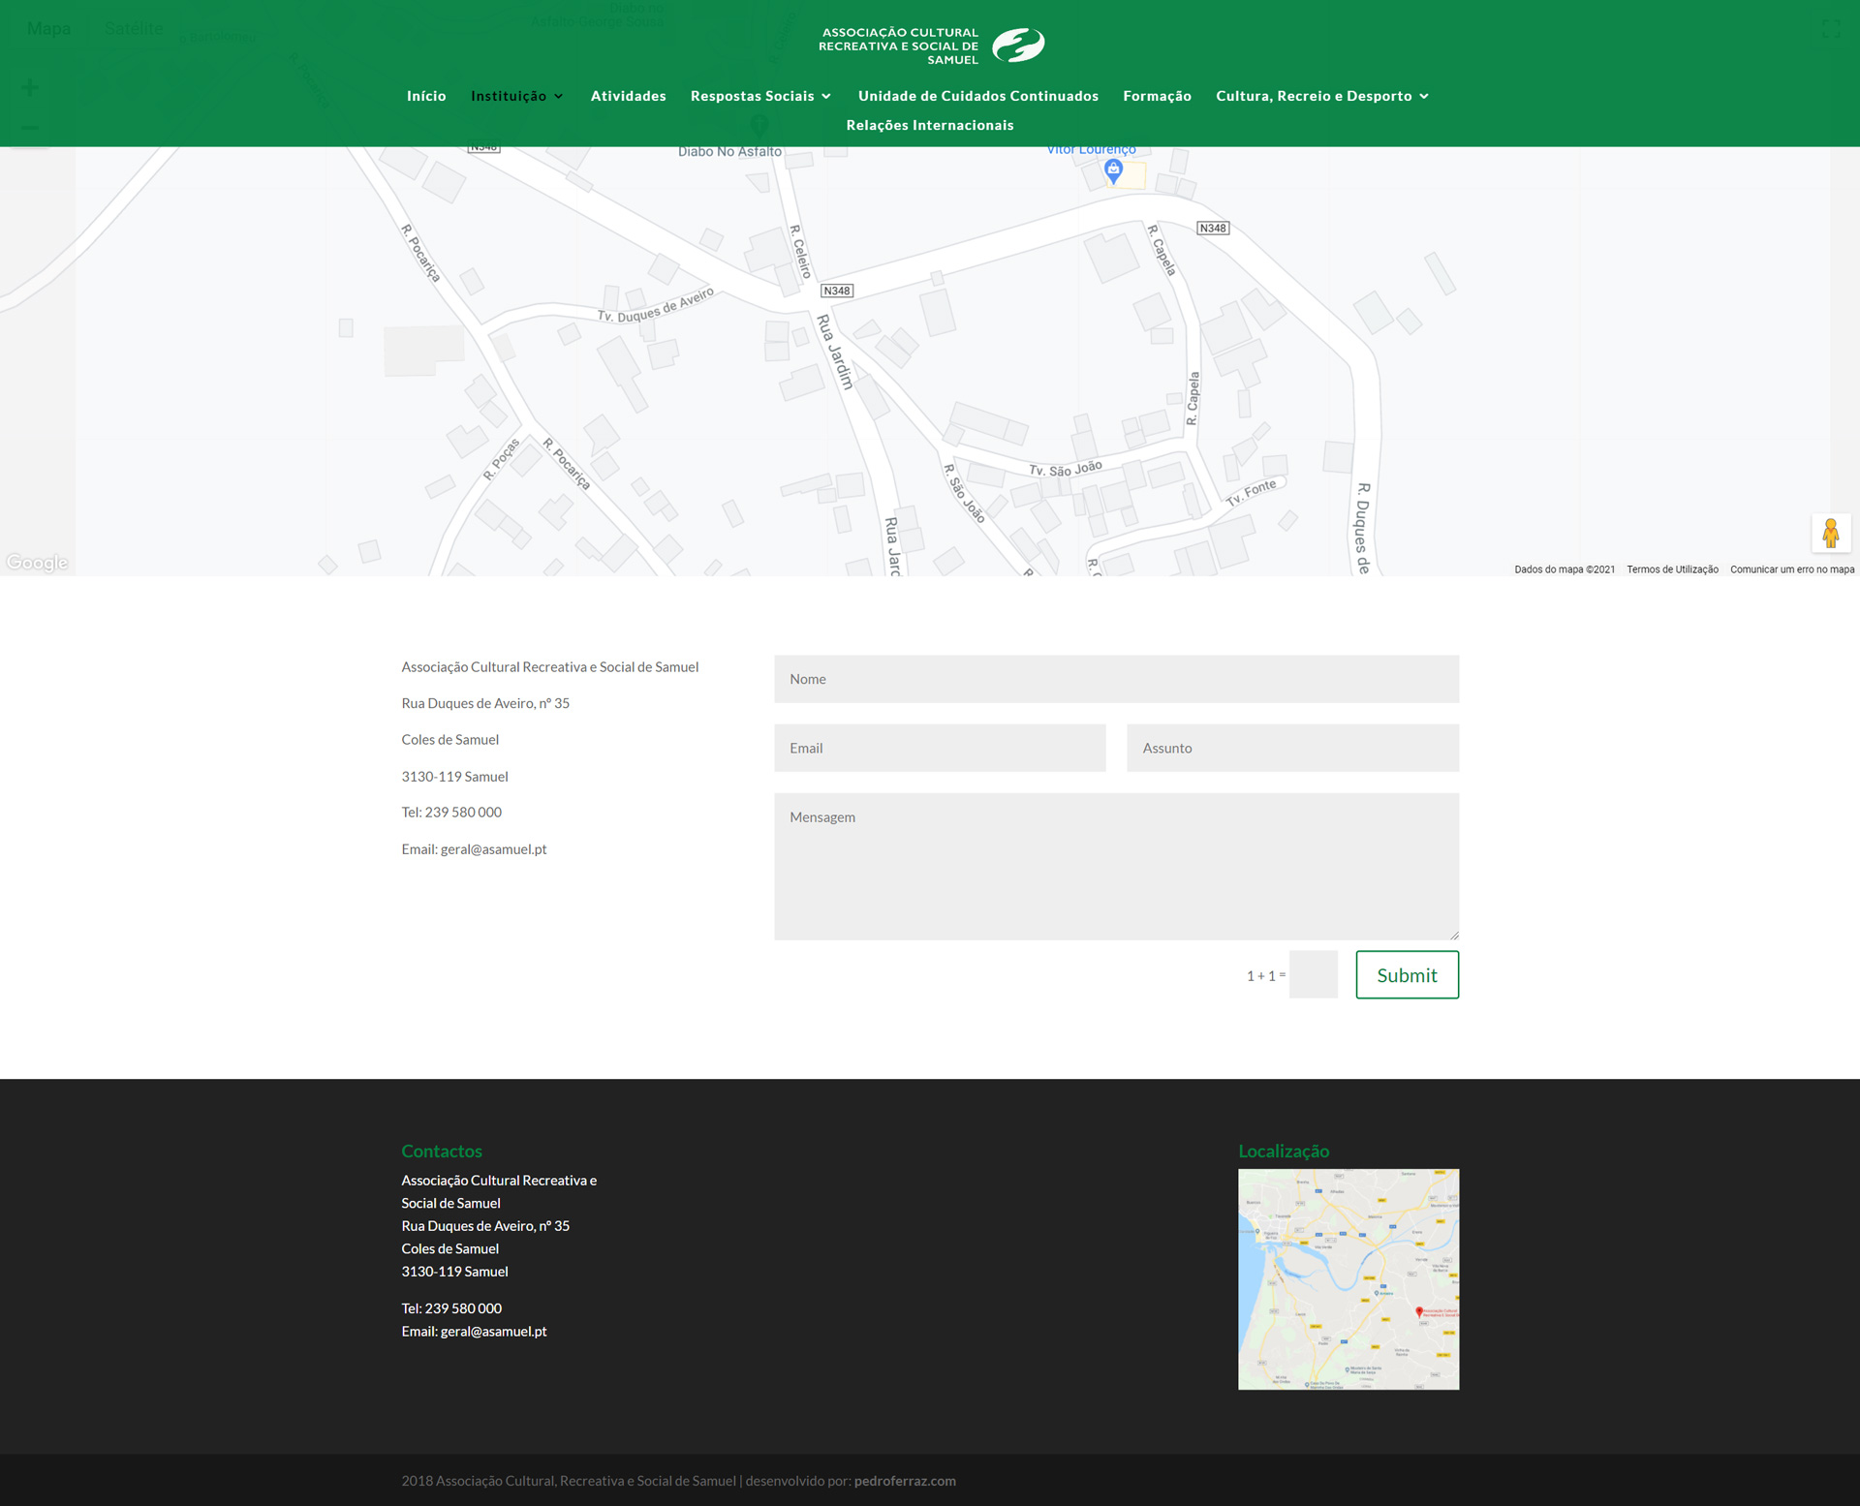Open the Relações Internacionais menu item

(x=929, y=125)
